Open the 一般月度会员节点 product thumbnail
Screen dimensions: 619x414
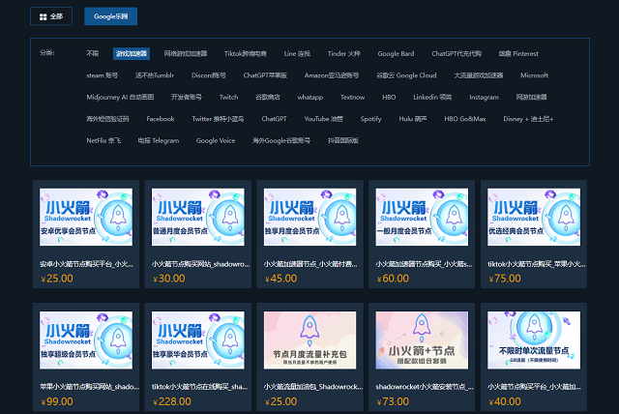coord(422,217)
